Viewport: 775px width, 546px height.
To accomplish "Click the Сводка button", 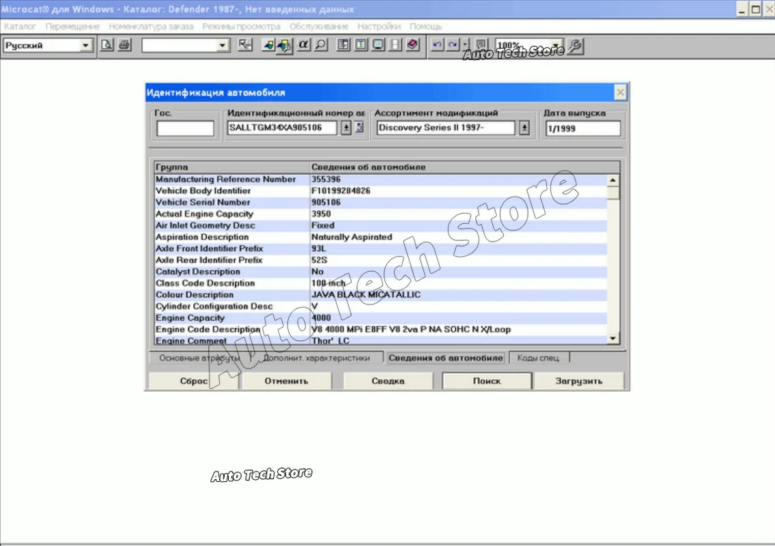I will pos(388,381).
